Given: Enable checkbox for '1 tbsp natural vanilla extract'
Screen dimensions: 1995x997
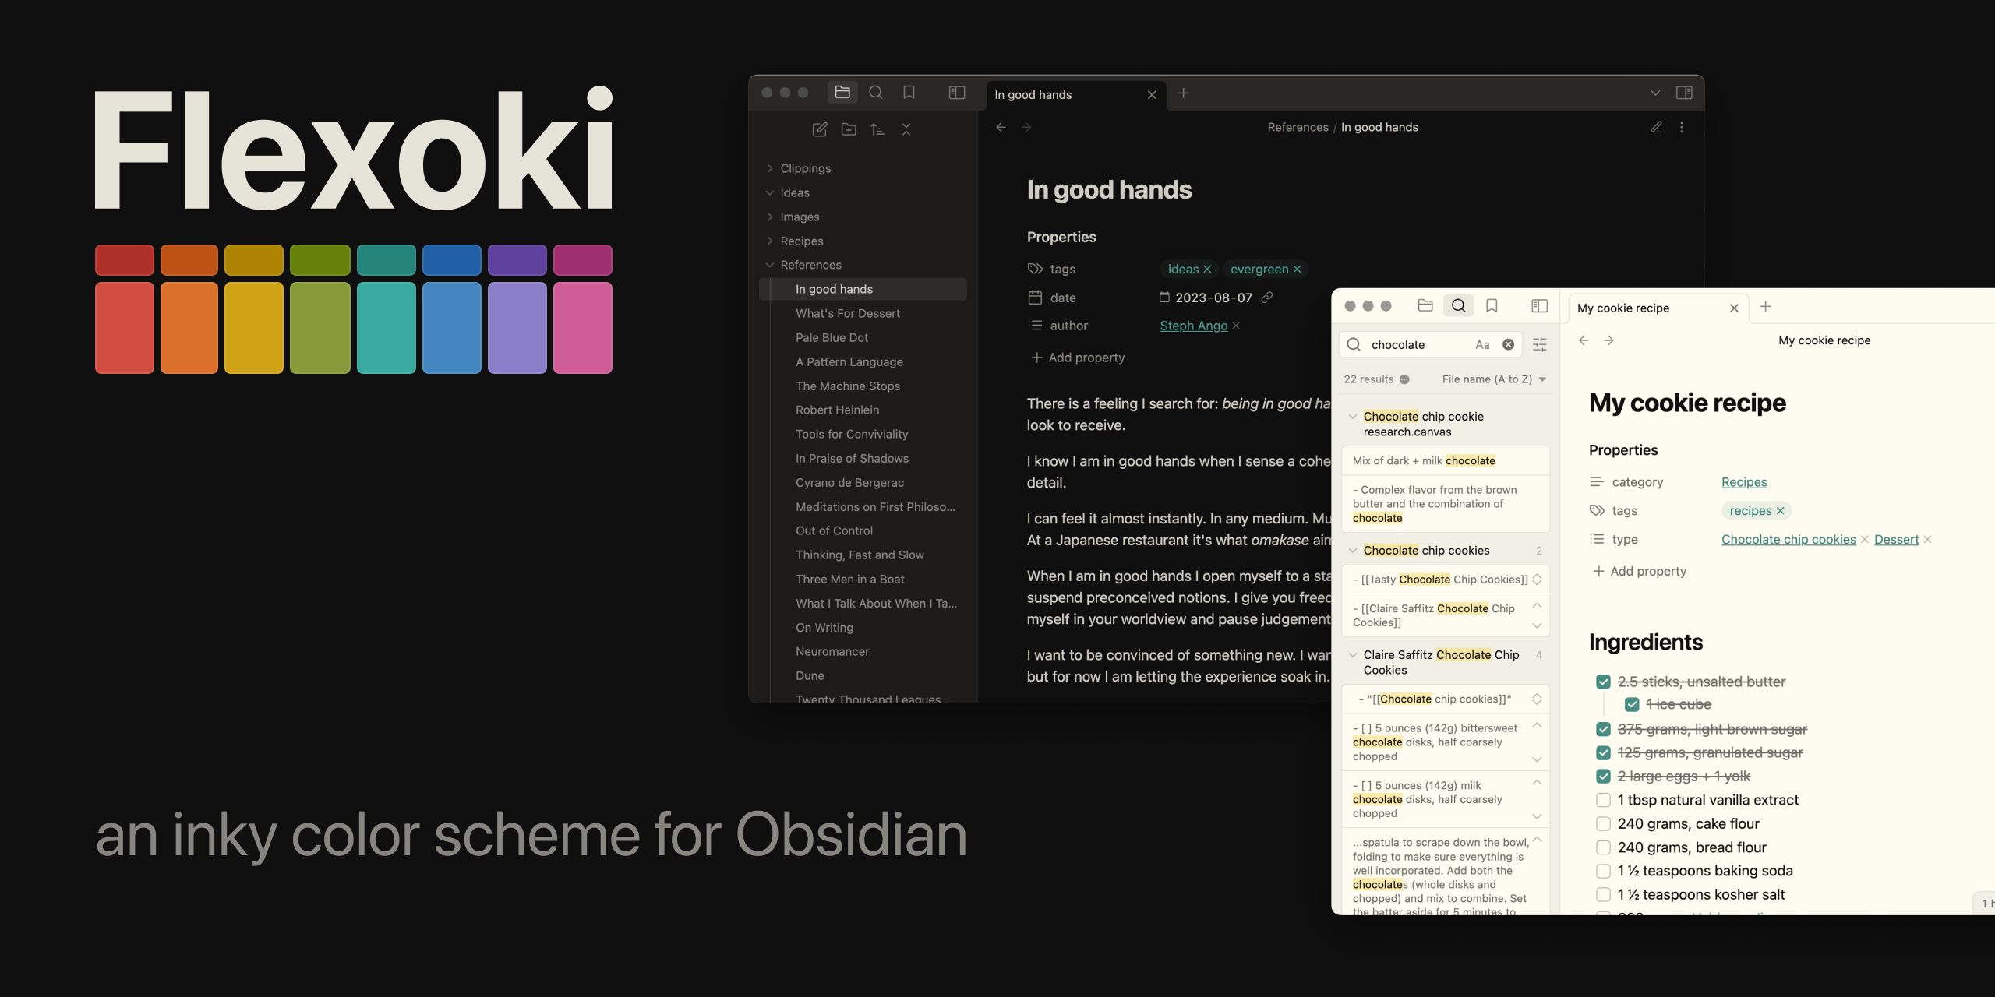Looking at the screenshot, I should tap(1602, 800).
